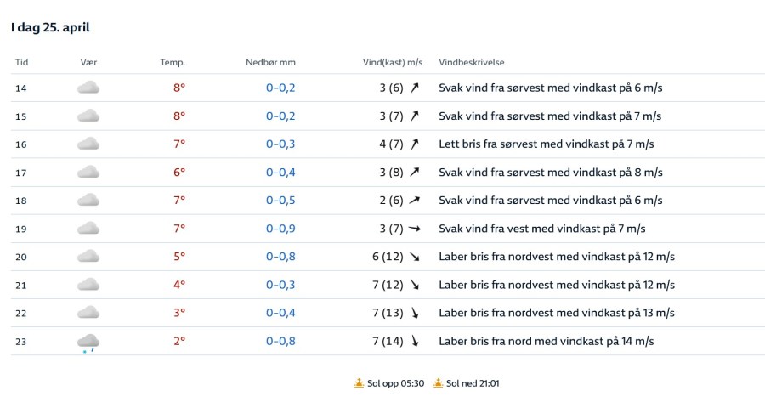Screen dimensions: 765x408
Task: Click the Nedbør mm column header
Action: (x=270, y=63)
